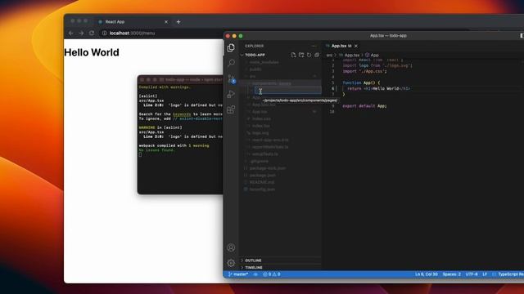Open the Explorer view in the activity bar
Viewport: 524px width, 294px height.
point(231,47)
